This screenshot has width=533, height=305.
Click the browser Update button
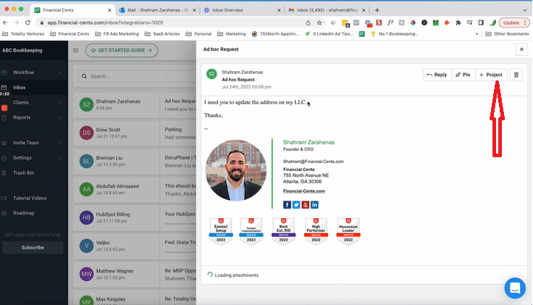coord(514,22)
